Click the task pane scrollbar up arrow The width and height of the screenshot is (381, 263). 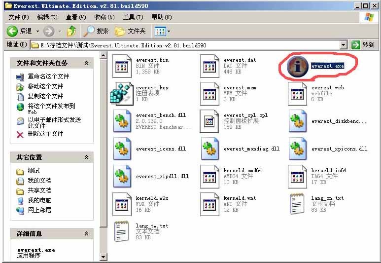click(x=104, y=55)
